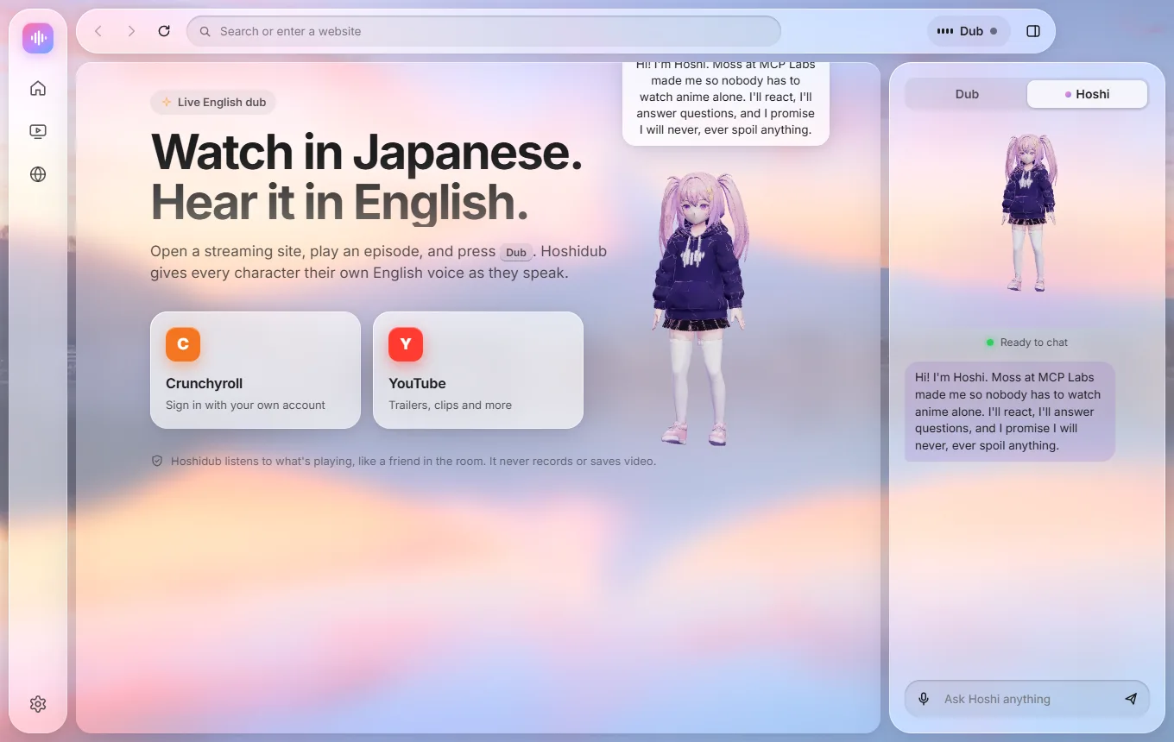Click the Hear it in English. headline
Viewport: 1174px width, 742px height.
(339, 202)
